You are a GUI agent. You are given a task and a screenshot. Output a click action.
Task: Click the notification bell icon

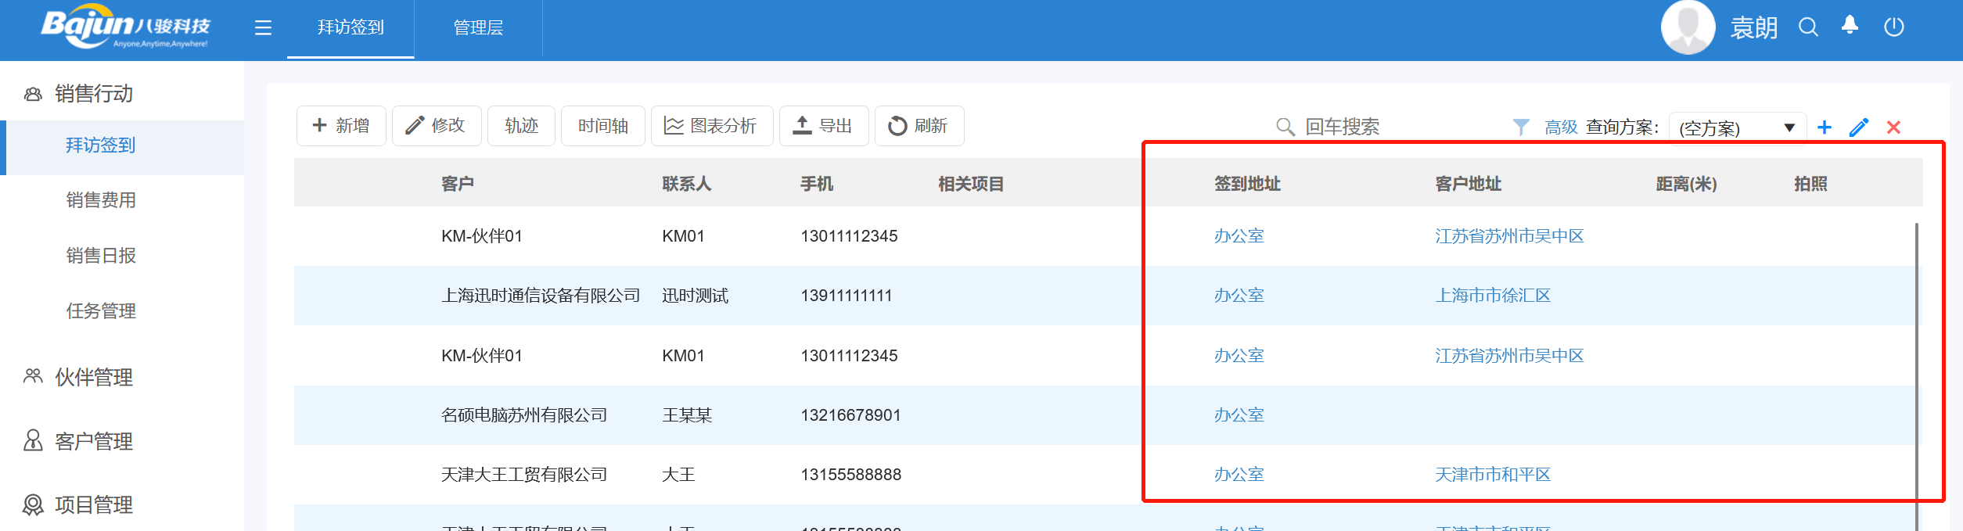(1850, 26)
